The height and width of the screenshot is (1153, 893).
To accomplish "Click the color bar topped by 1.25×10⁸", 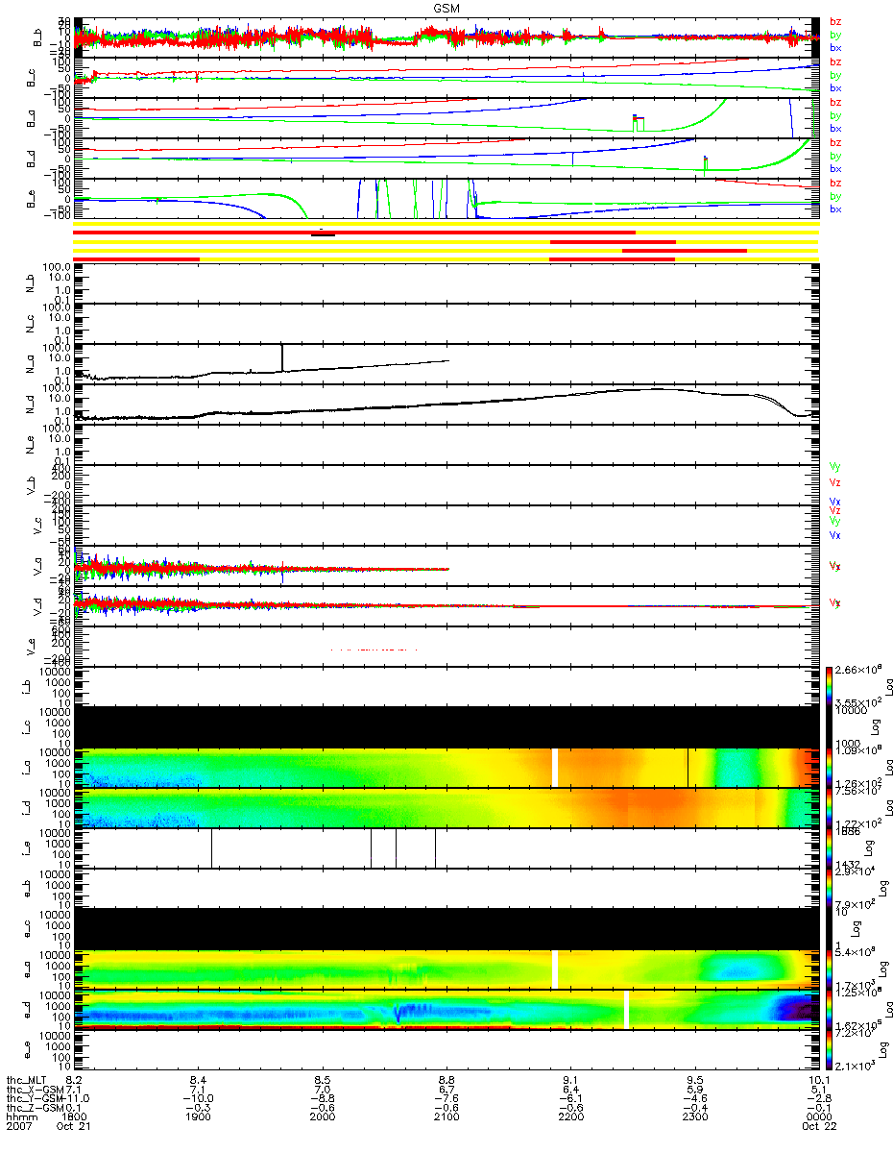I will pyautogui.click(x=832, y=1009).
